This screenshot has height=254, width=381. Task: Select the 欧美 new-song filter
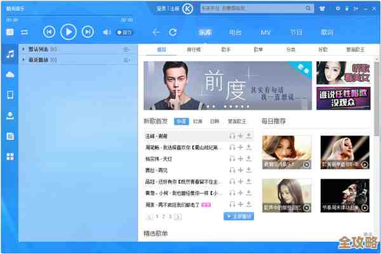tap(197, 121)
